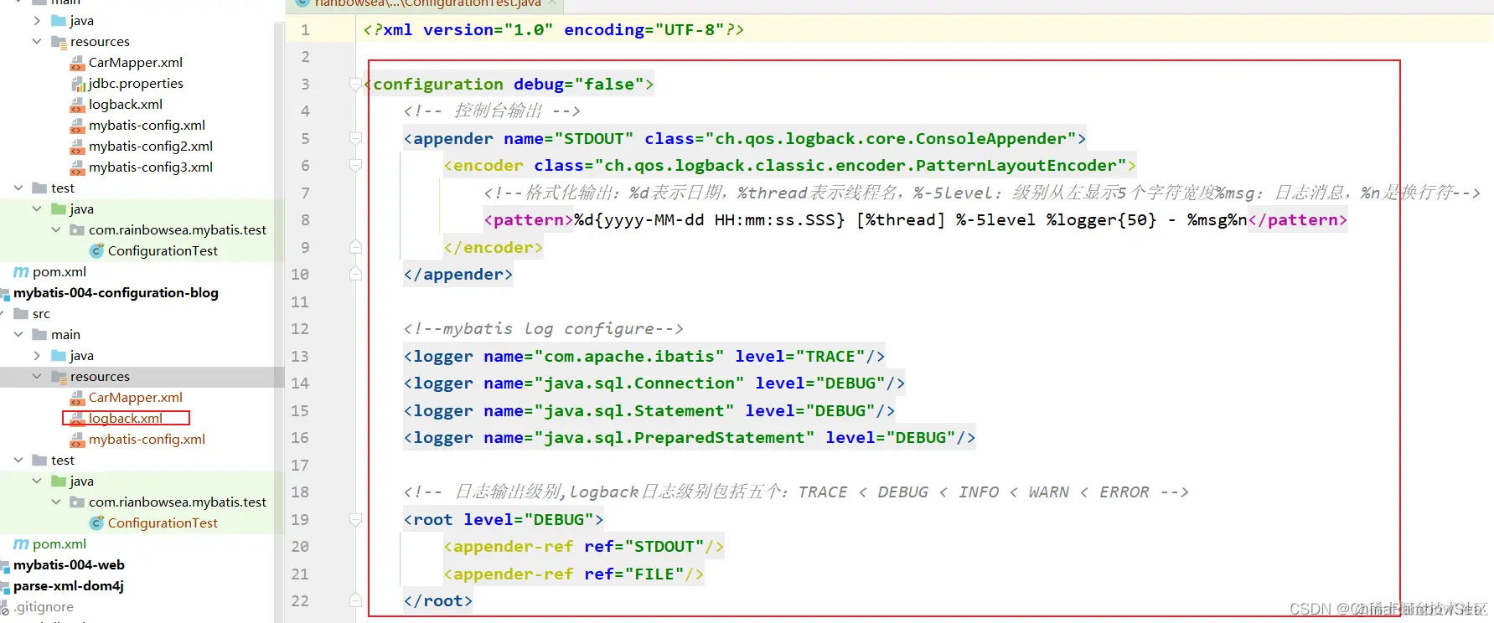Collapse the src folder in blog module
The image size is (1494, 623).
3,314
